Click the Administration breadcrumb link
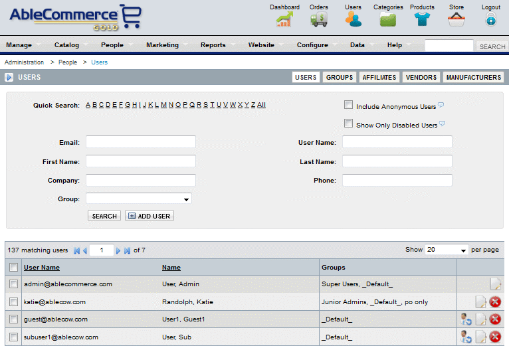 24,62
